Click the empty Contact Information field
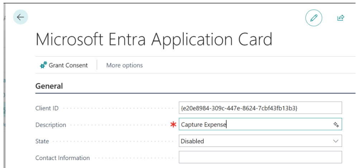This screenshot has height=168, width=362. [260, 157]
